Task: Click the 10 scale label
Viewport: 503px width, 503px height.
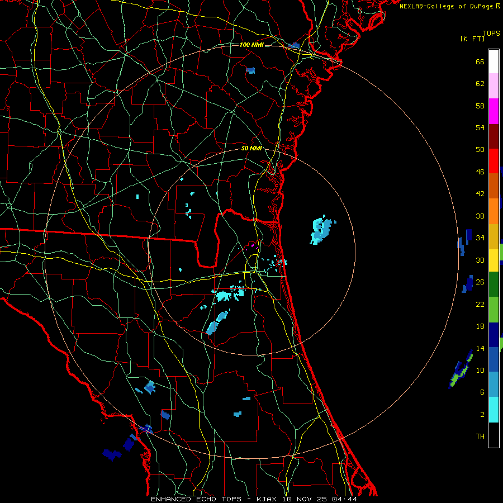Action: (480, 370)
